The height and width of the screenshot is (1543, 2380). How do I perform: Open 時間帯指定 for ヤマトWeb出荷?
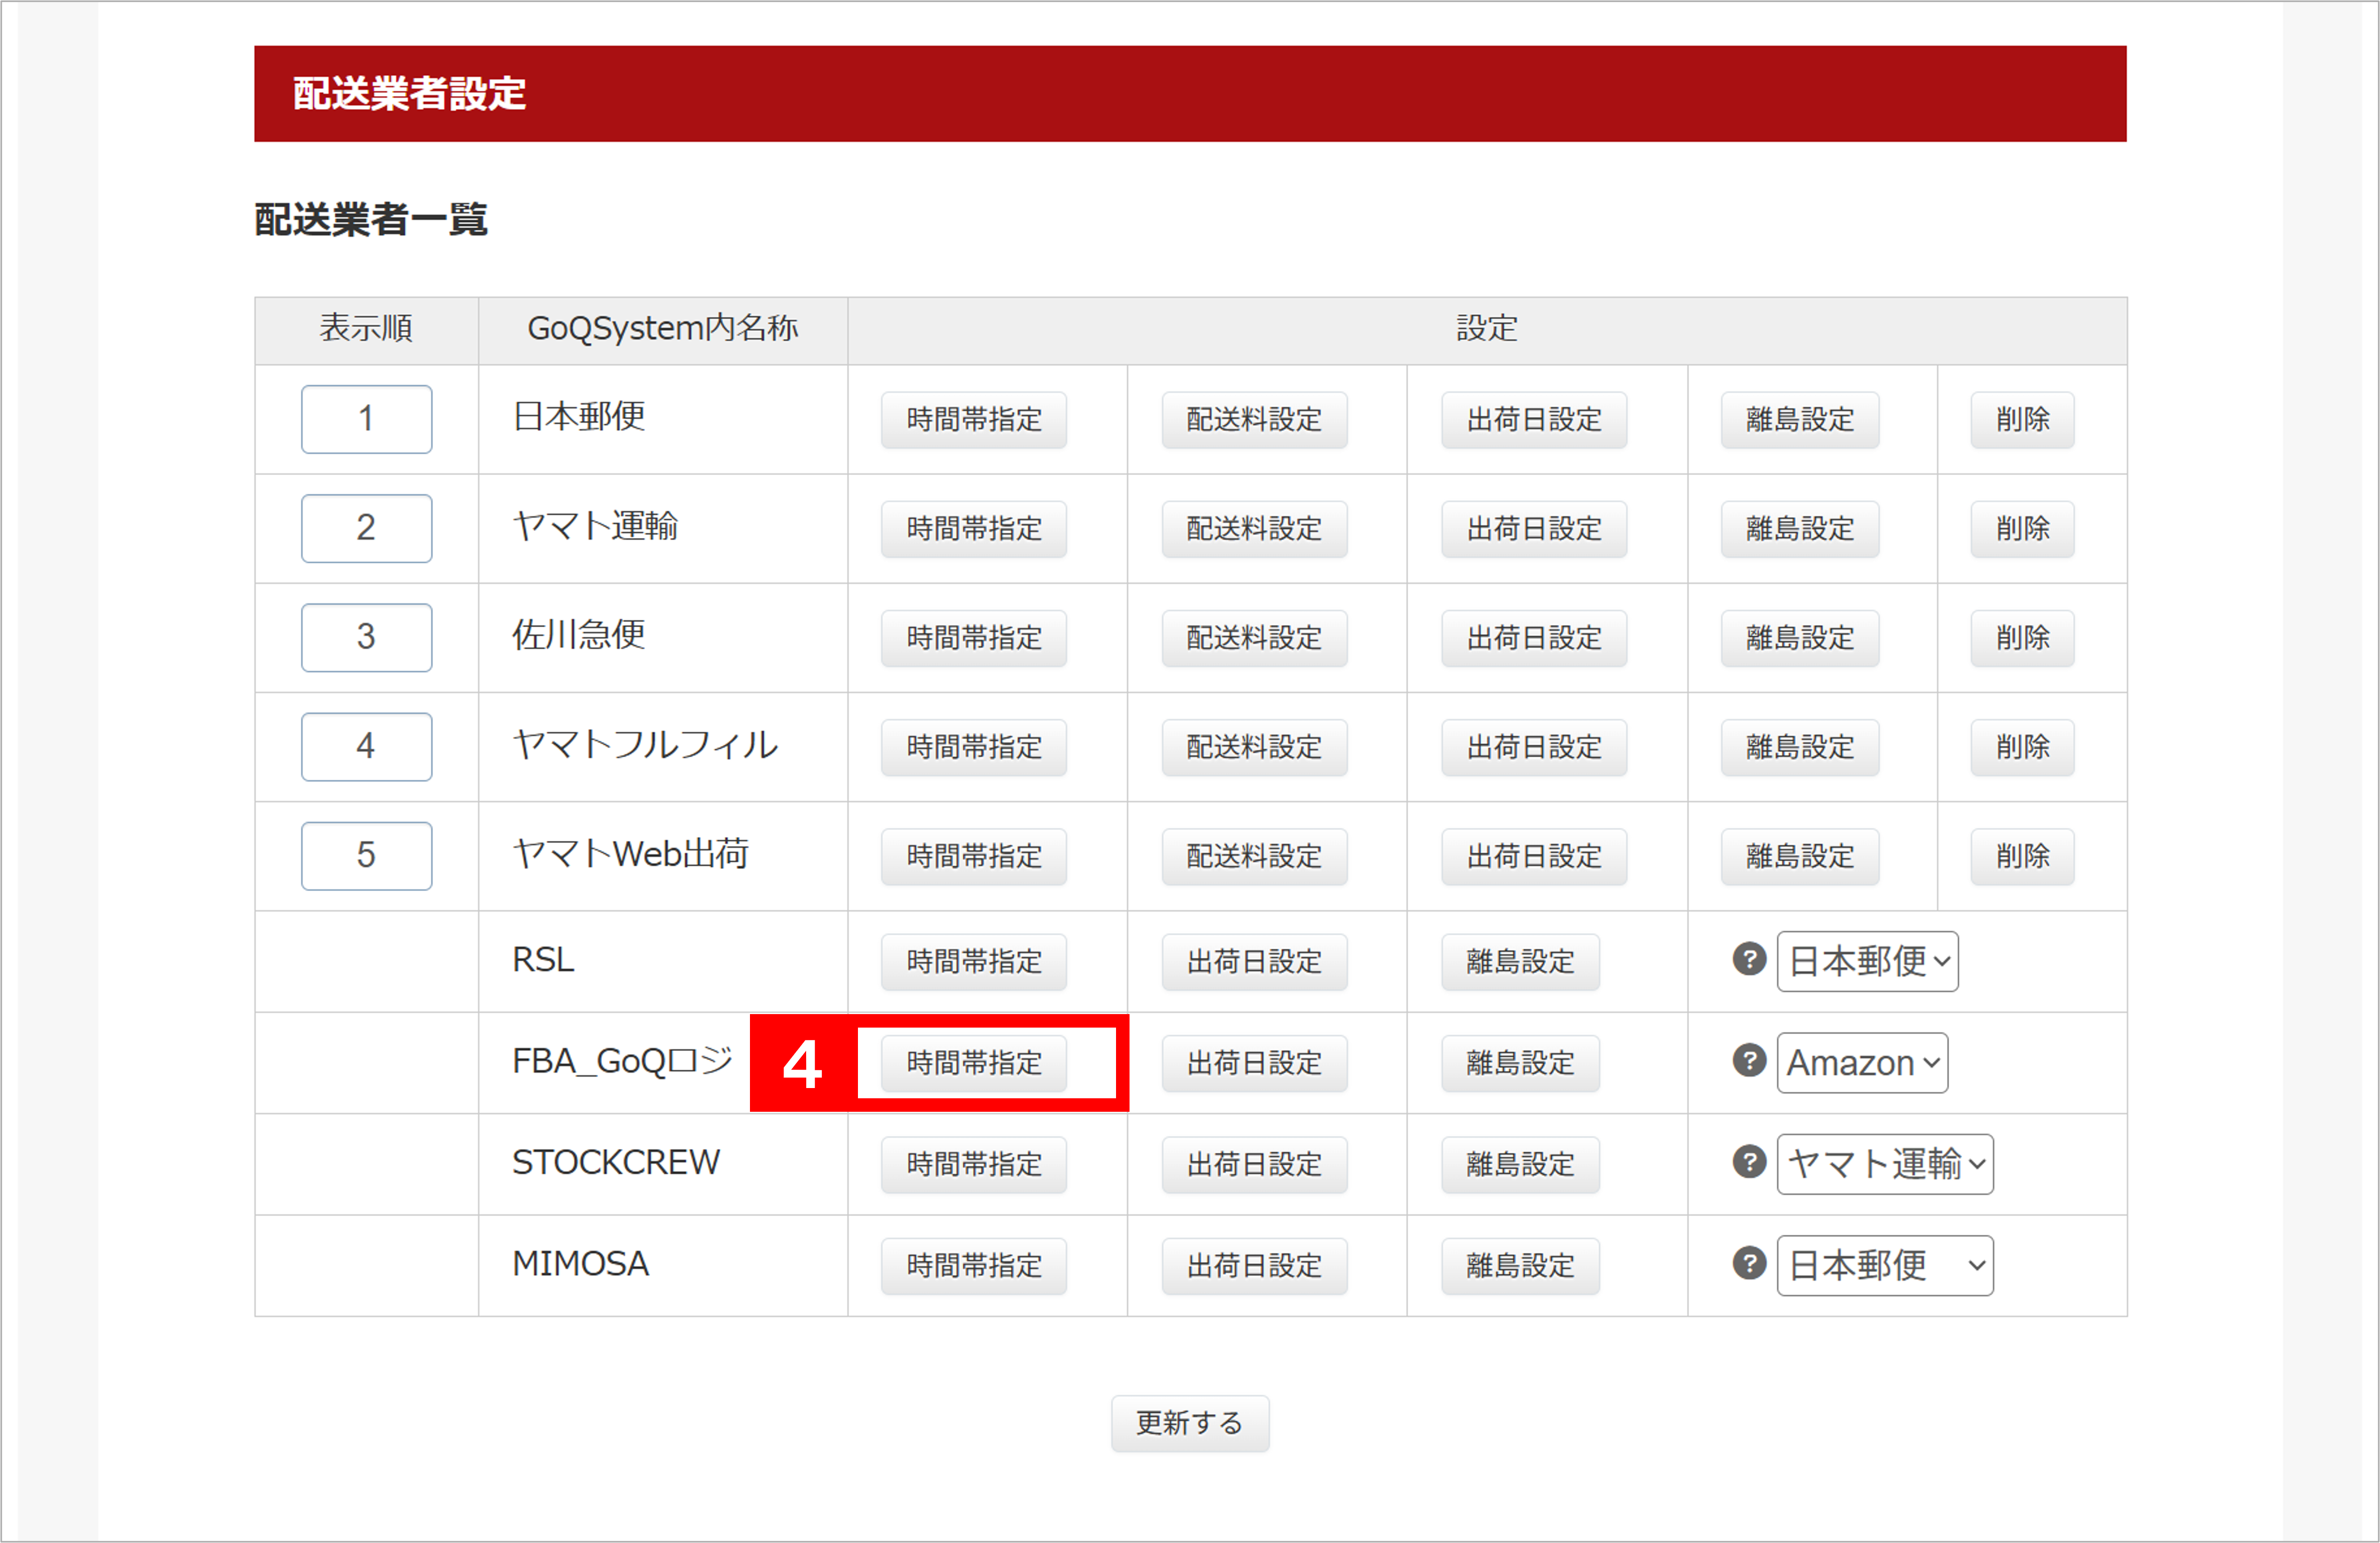(974, 857)
